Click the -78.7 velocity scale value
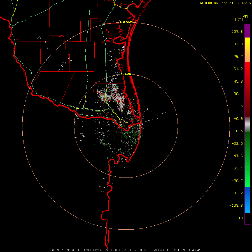 point(237,181)
